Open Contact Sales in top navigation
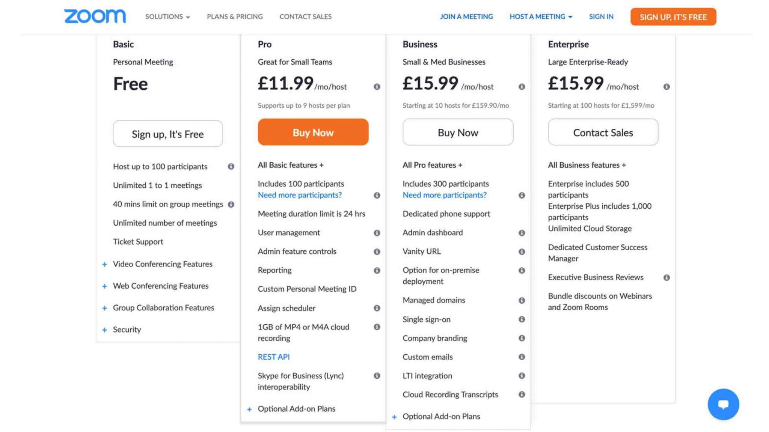769x432 pixels. 305,17
